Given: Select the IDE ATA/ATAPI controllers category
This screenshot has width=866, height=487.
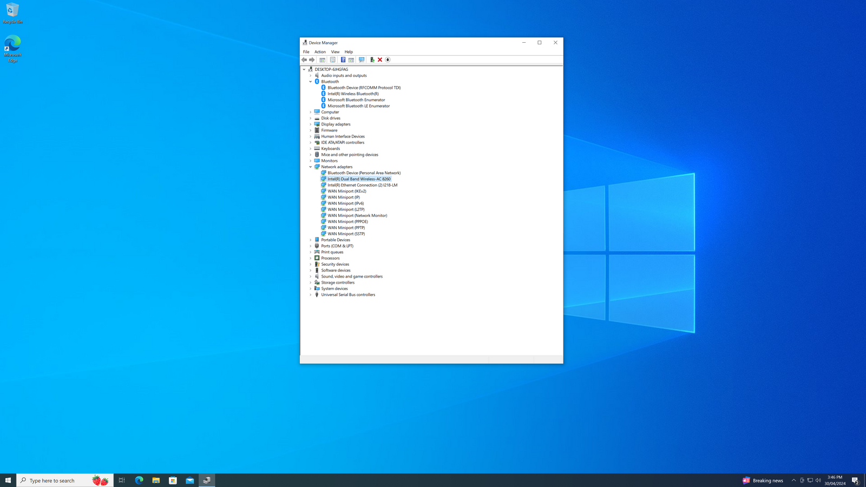Looking at the screenshot, I should coord(343,142).
